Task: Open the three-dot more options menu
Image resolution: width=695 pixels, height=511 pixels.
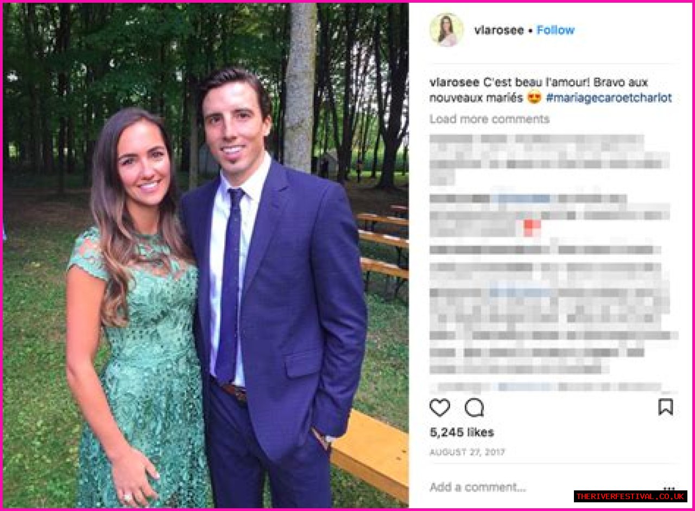Action: point(669,488)
